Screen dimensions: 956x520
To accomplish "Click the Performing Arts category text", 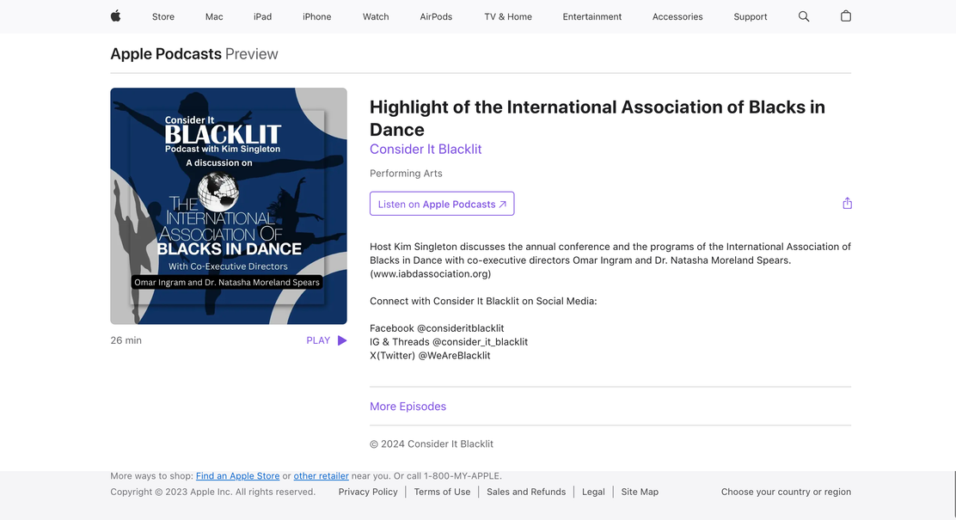I will pyautogui.click(x=406, y=173).
